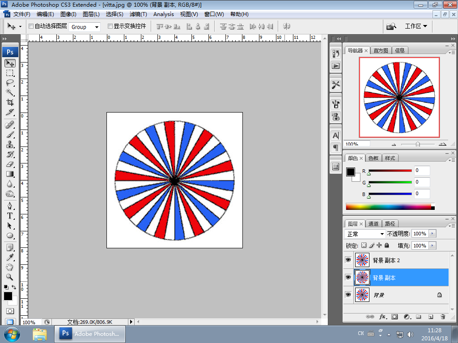The height and width of the screenshot is (343, 458).
Task: Open the Windows Explorer taskbar icon
Action: (x=40, y=334)
